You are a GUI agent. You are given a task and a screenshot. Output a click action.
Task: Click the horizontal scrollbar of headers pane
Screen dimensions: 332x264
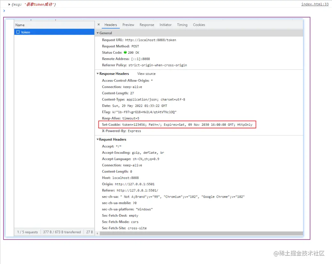click(x=201, y=233)
